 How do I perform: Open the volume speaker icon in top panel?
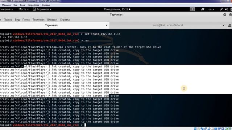226,9
